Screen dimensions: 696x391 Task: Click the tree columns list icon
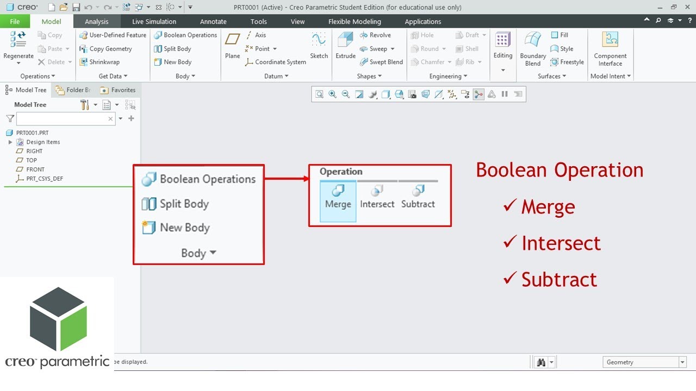[x=107, y=105]
